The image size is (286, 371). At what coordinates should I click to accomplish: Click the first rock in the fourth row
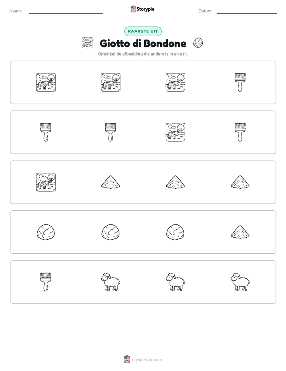click(x=46, y=232)
